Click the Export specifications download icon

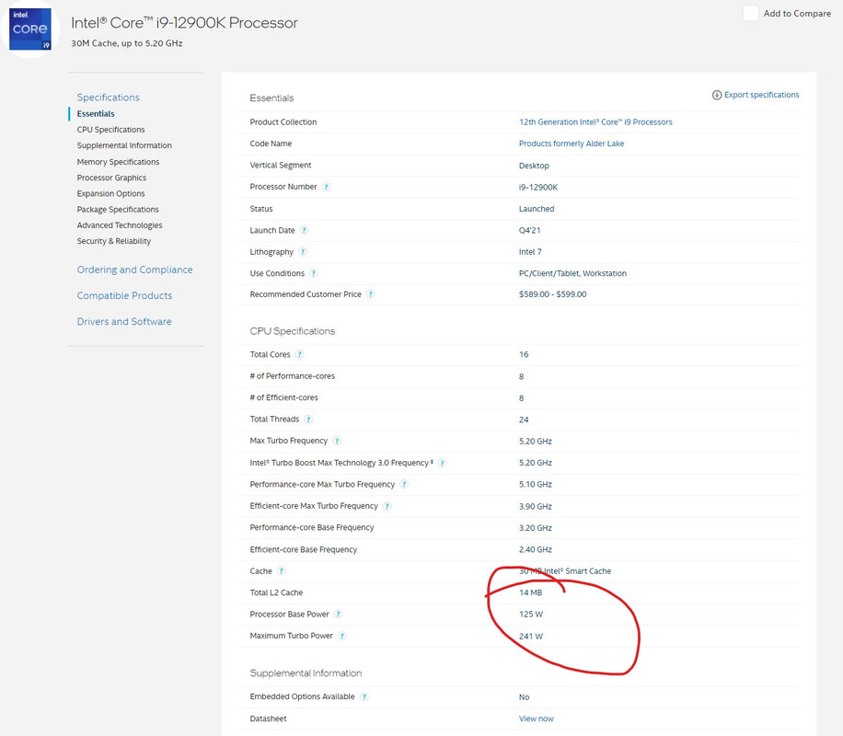coord(717,95)
